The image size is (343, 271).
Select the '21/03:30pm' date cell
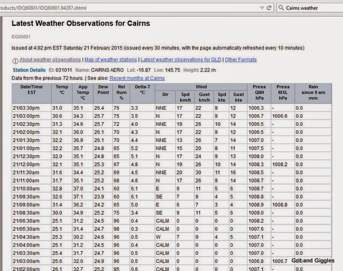tap(32, 108)
